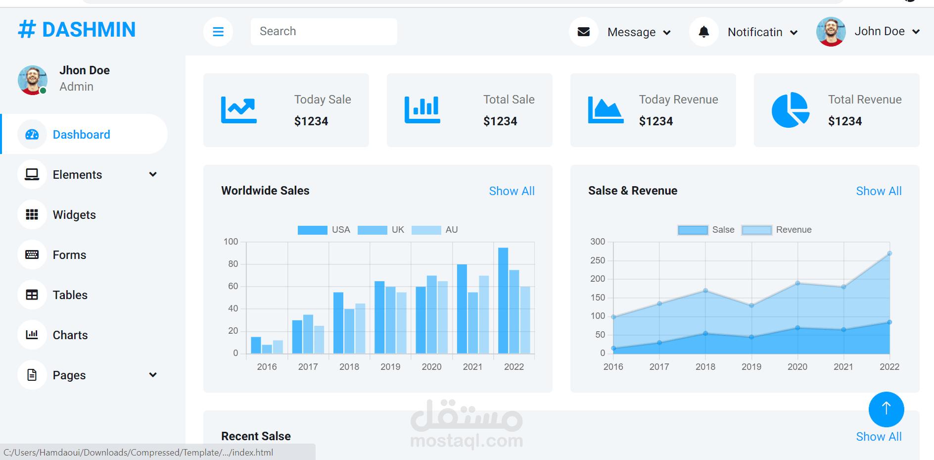Expand the Elements menu chevron
Screen dimensions: 934x460
point(153,174)
